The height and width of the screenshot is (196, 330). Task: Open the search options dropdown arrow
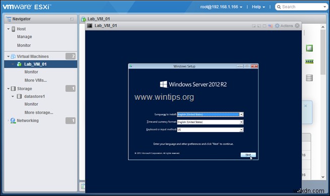(x=325, y=7)
